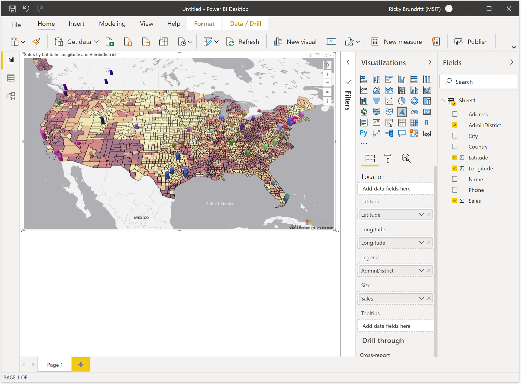Screen dimensions: 522x384
Task: Select the Donut chart visualization
Action: (414, 101)
